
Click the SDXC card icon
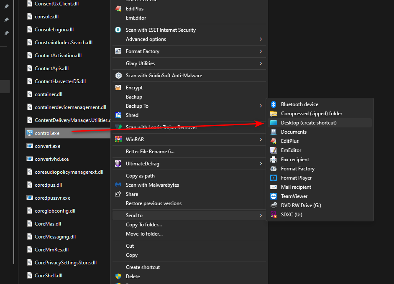pyautogui.click(x=274, y=215)
